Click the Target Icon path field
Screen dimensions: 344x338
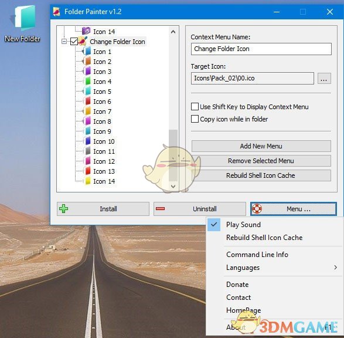coord(253,78)
